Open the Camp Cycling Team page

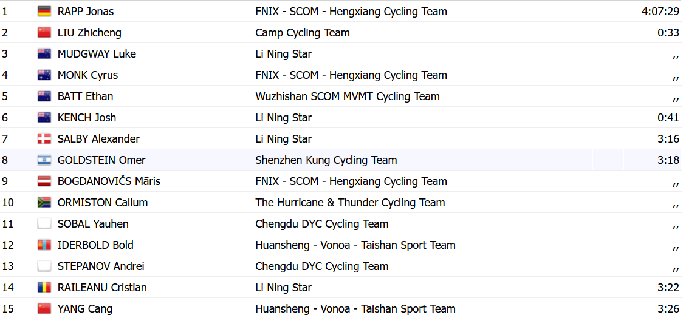pyautogui.click(x=303, y=33)
